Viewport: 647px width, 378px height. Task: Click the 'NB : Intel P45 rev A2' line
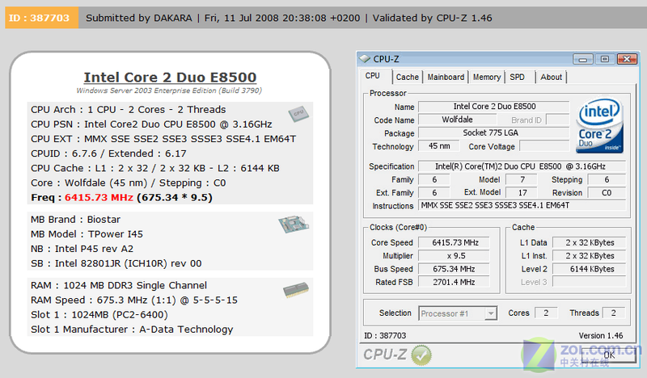(x=82, y=249)
